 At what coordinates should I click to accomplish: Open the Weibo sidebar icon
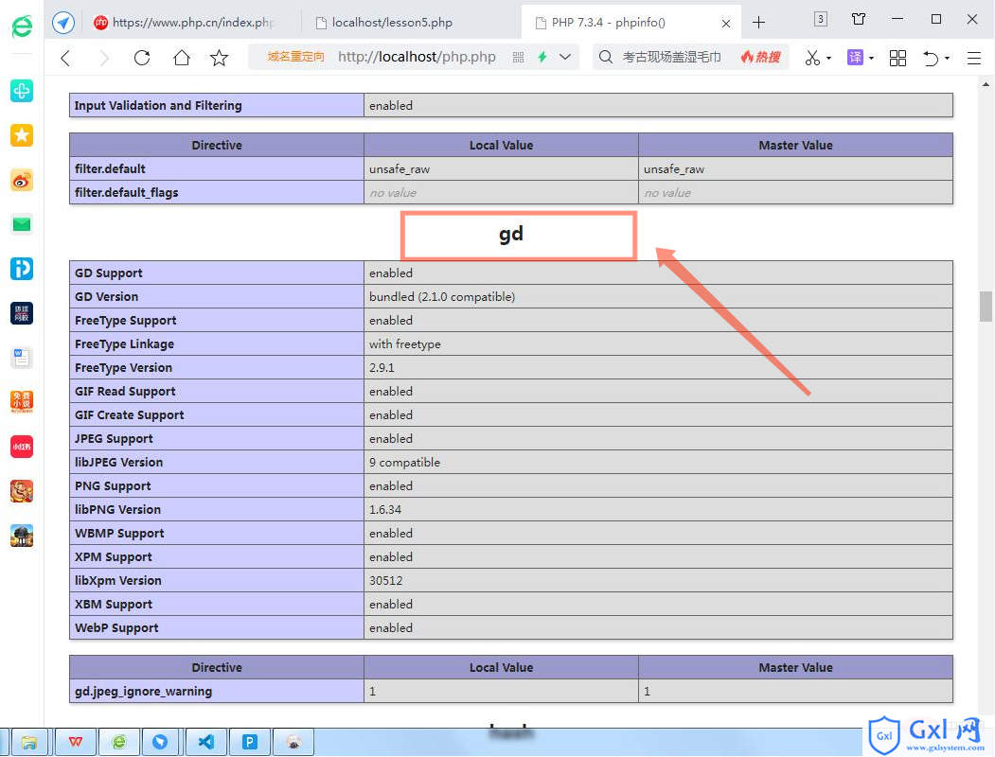coord(22,180)
